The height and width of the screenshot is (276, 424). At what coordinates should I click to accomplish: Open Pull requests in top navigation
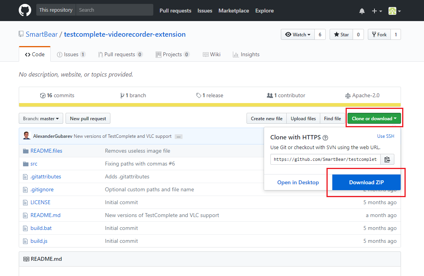[x=175, y=11]
